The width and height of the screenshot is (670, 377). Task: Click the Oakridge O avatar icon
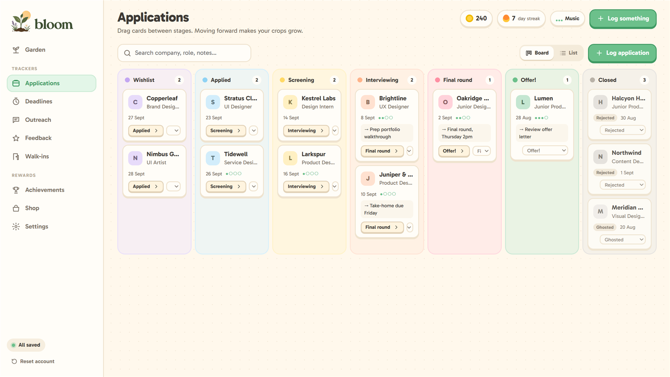coord(445,102)
